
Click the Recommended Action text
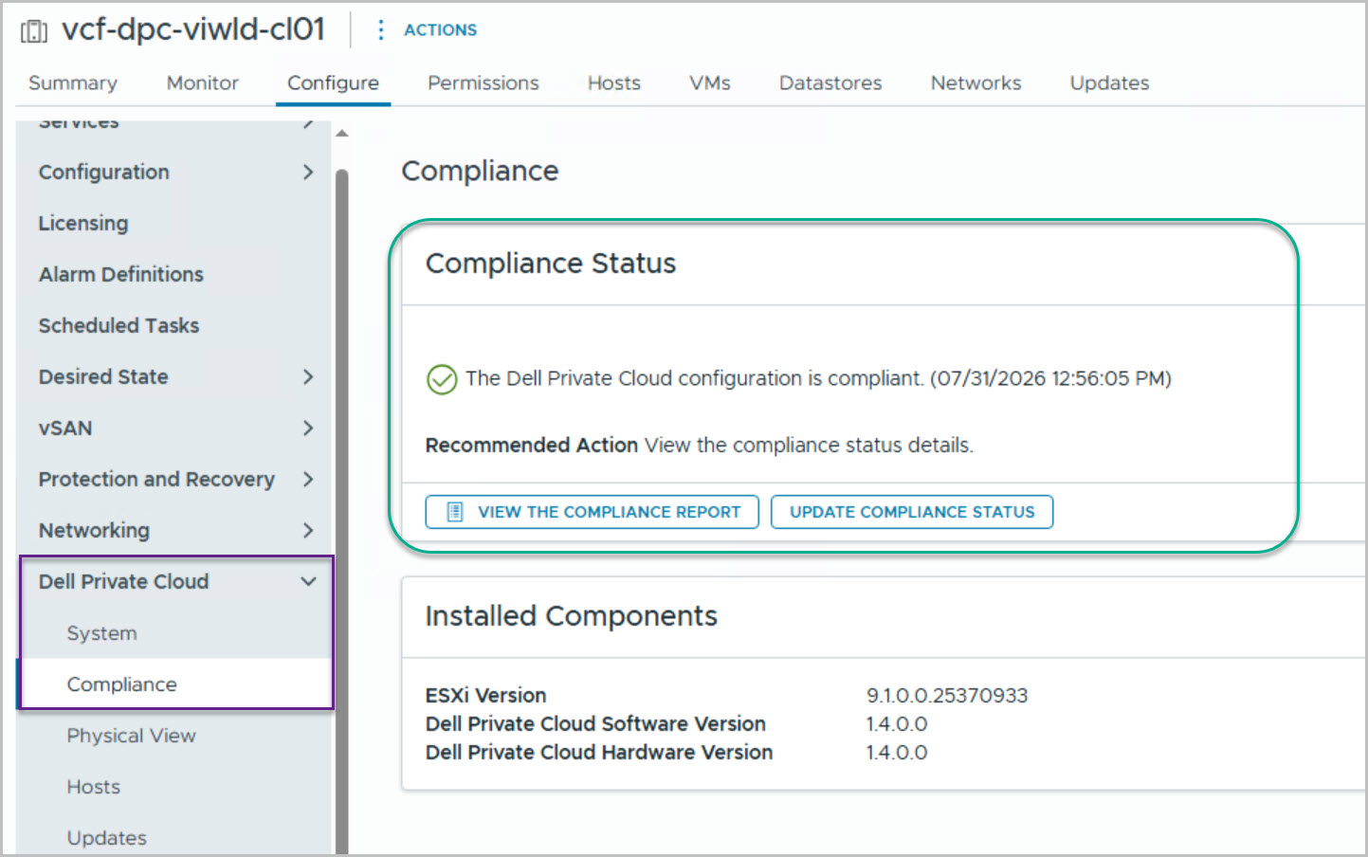click(700, 446)
